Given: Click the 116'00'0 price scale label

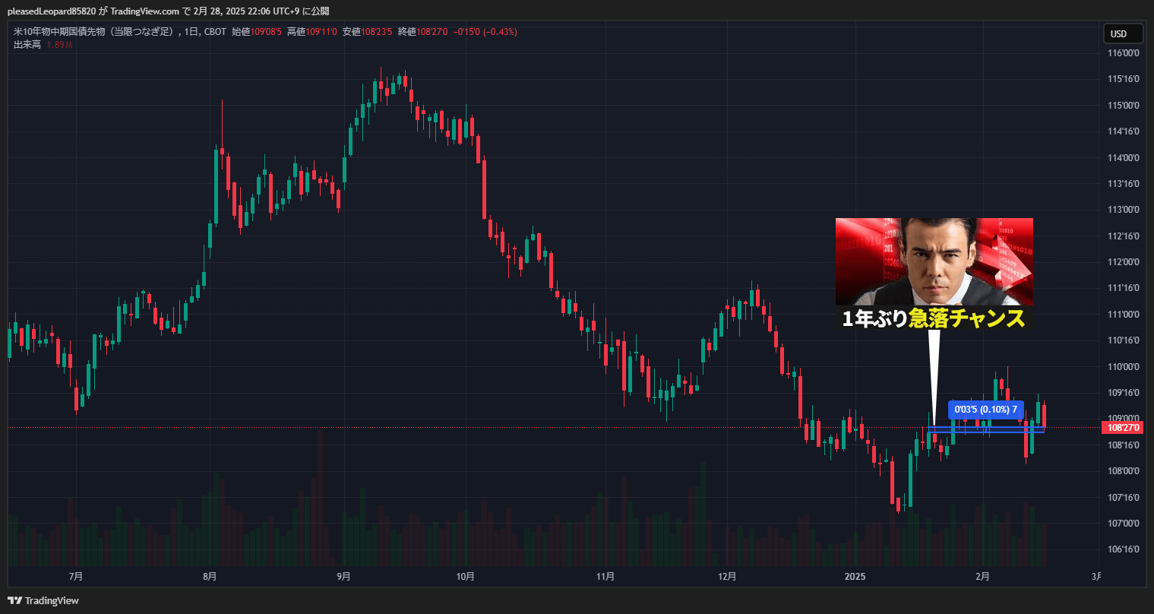Looking at the screenshot, I should [1123, 53].
